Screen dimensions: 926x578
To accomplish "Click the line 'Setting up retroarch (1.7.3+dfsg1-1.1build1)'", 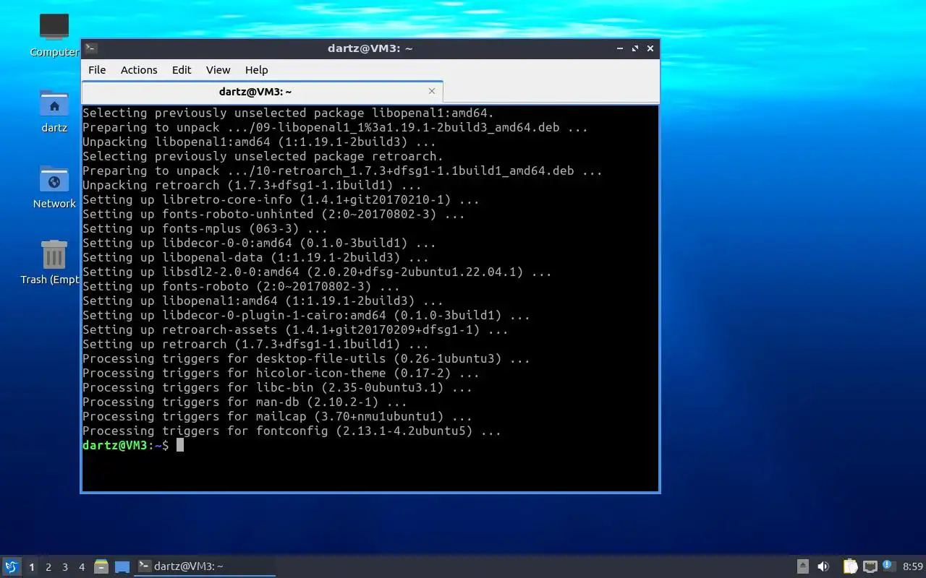I will pyautogui.click(x=255, y=344).
